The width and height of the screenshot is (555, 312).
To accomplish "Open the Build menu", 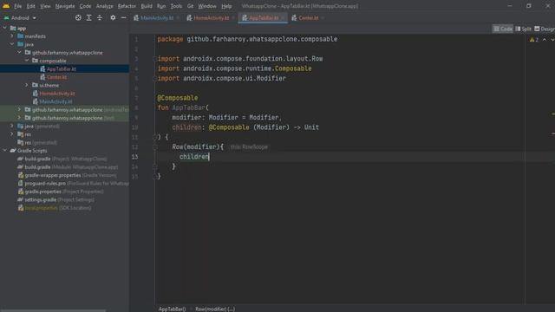I will pyautogui.click(x=147, y=6).
